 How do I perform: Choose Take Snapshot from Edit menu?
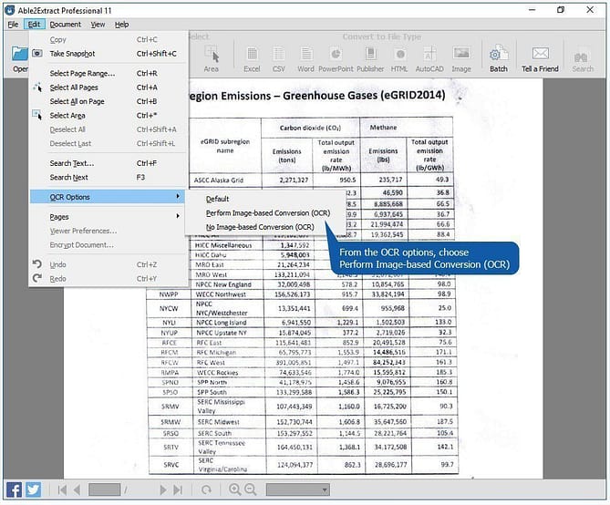coord(109,54)
